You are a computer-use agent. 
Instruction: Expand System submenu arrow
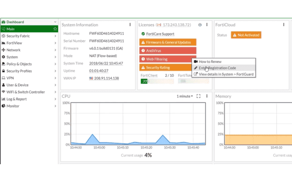pos(55,57)
